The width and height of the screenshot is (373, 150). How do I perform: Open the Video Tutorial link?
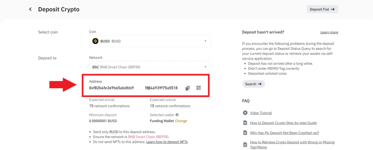261,113
